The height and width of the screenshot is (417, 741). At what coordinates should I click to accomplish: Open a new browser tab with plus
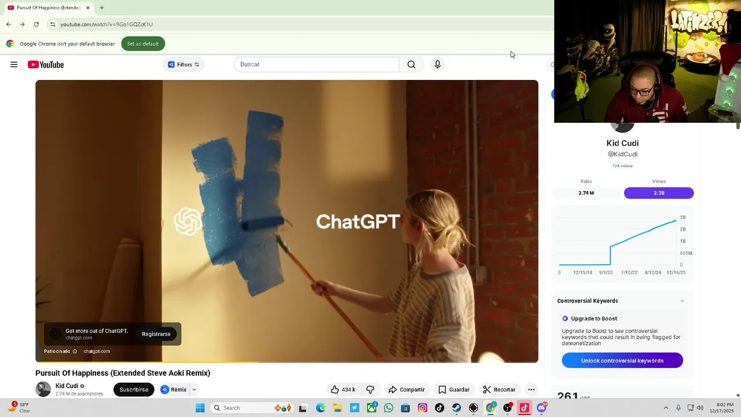click(x=102, y=8)
